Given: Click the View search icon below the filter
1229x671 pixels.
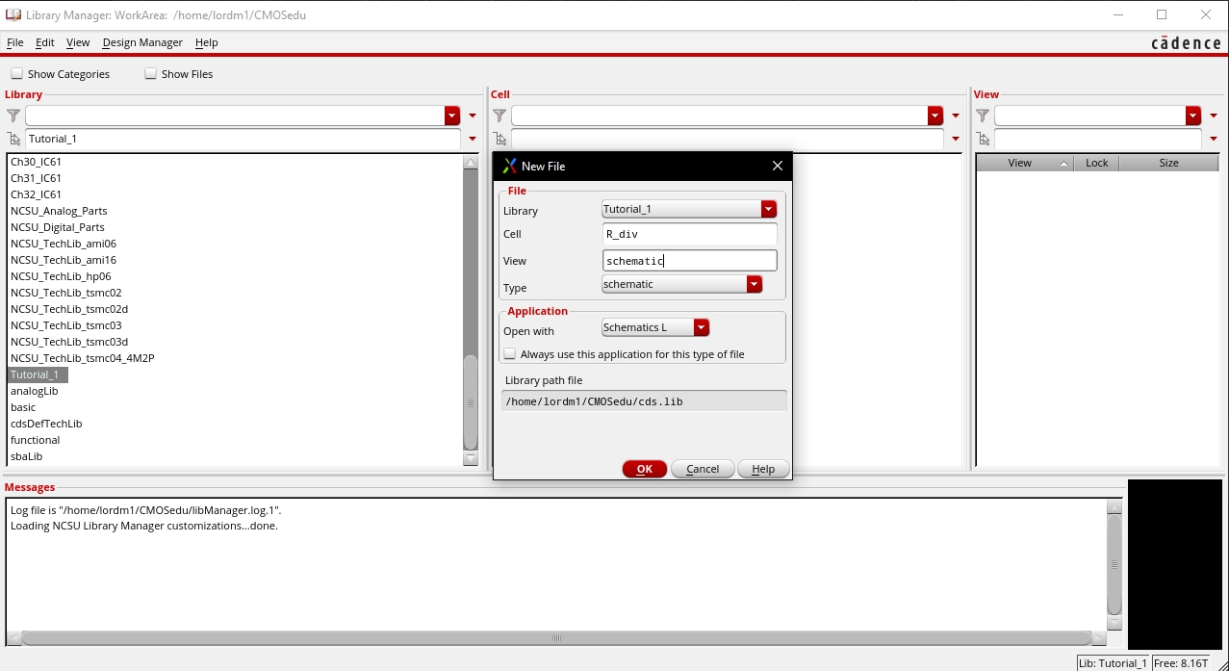Looking at the screenshot, I should coord(983,139).
